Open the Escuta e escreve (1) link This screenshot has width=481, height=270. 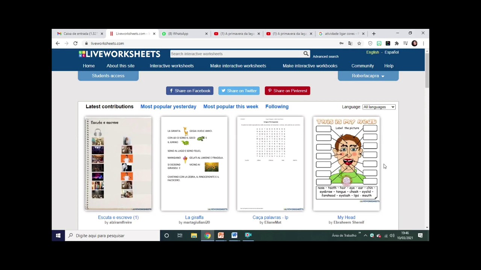118,217
